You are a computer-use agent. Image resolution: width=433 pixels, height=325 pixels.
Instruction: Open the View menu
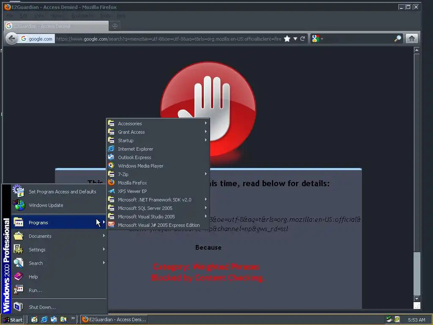39,16
